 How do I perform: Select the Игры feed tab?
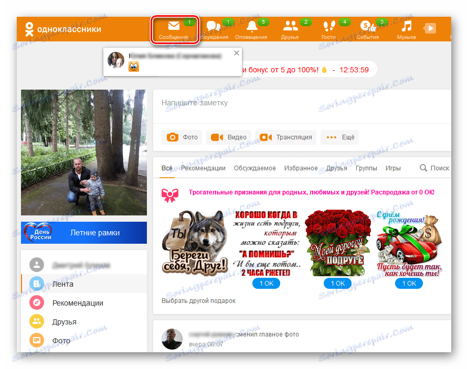tap(393, 168)
